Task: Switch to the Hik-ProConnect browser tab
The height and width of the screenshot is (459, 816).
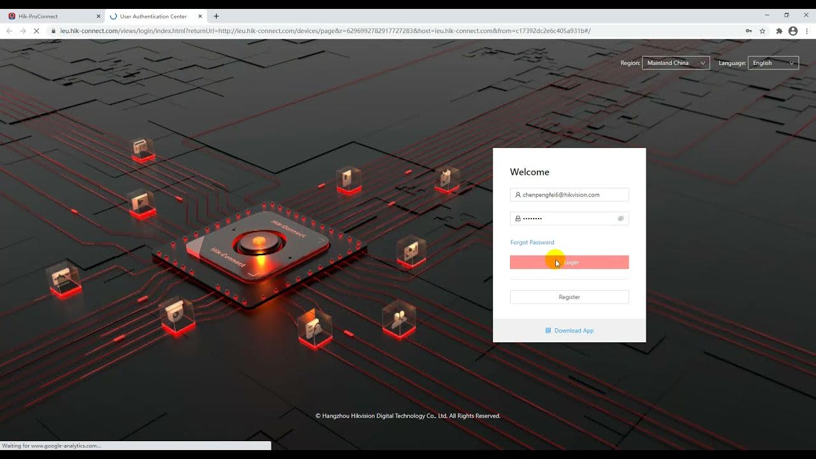Action: (53, 16)
